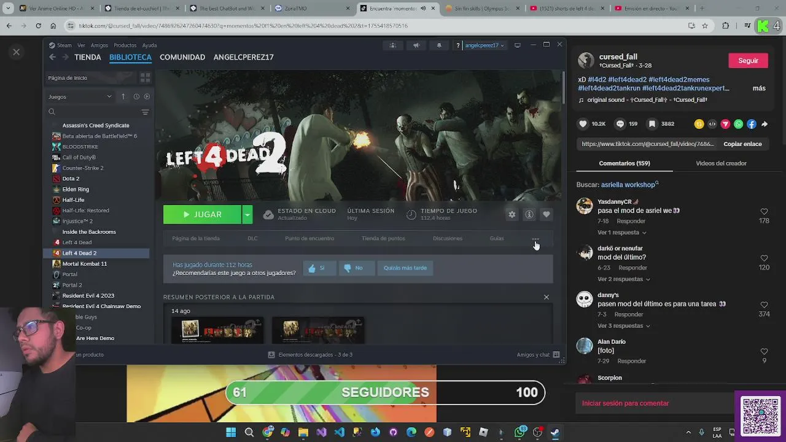Switch library to grid collections view
Image resolution: width=786 pixels, height=442 pixels.
click(x=145, y=78)
